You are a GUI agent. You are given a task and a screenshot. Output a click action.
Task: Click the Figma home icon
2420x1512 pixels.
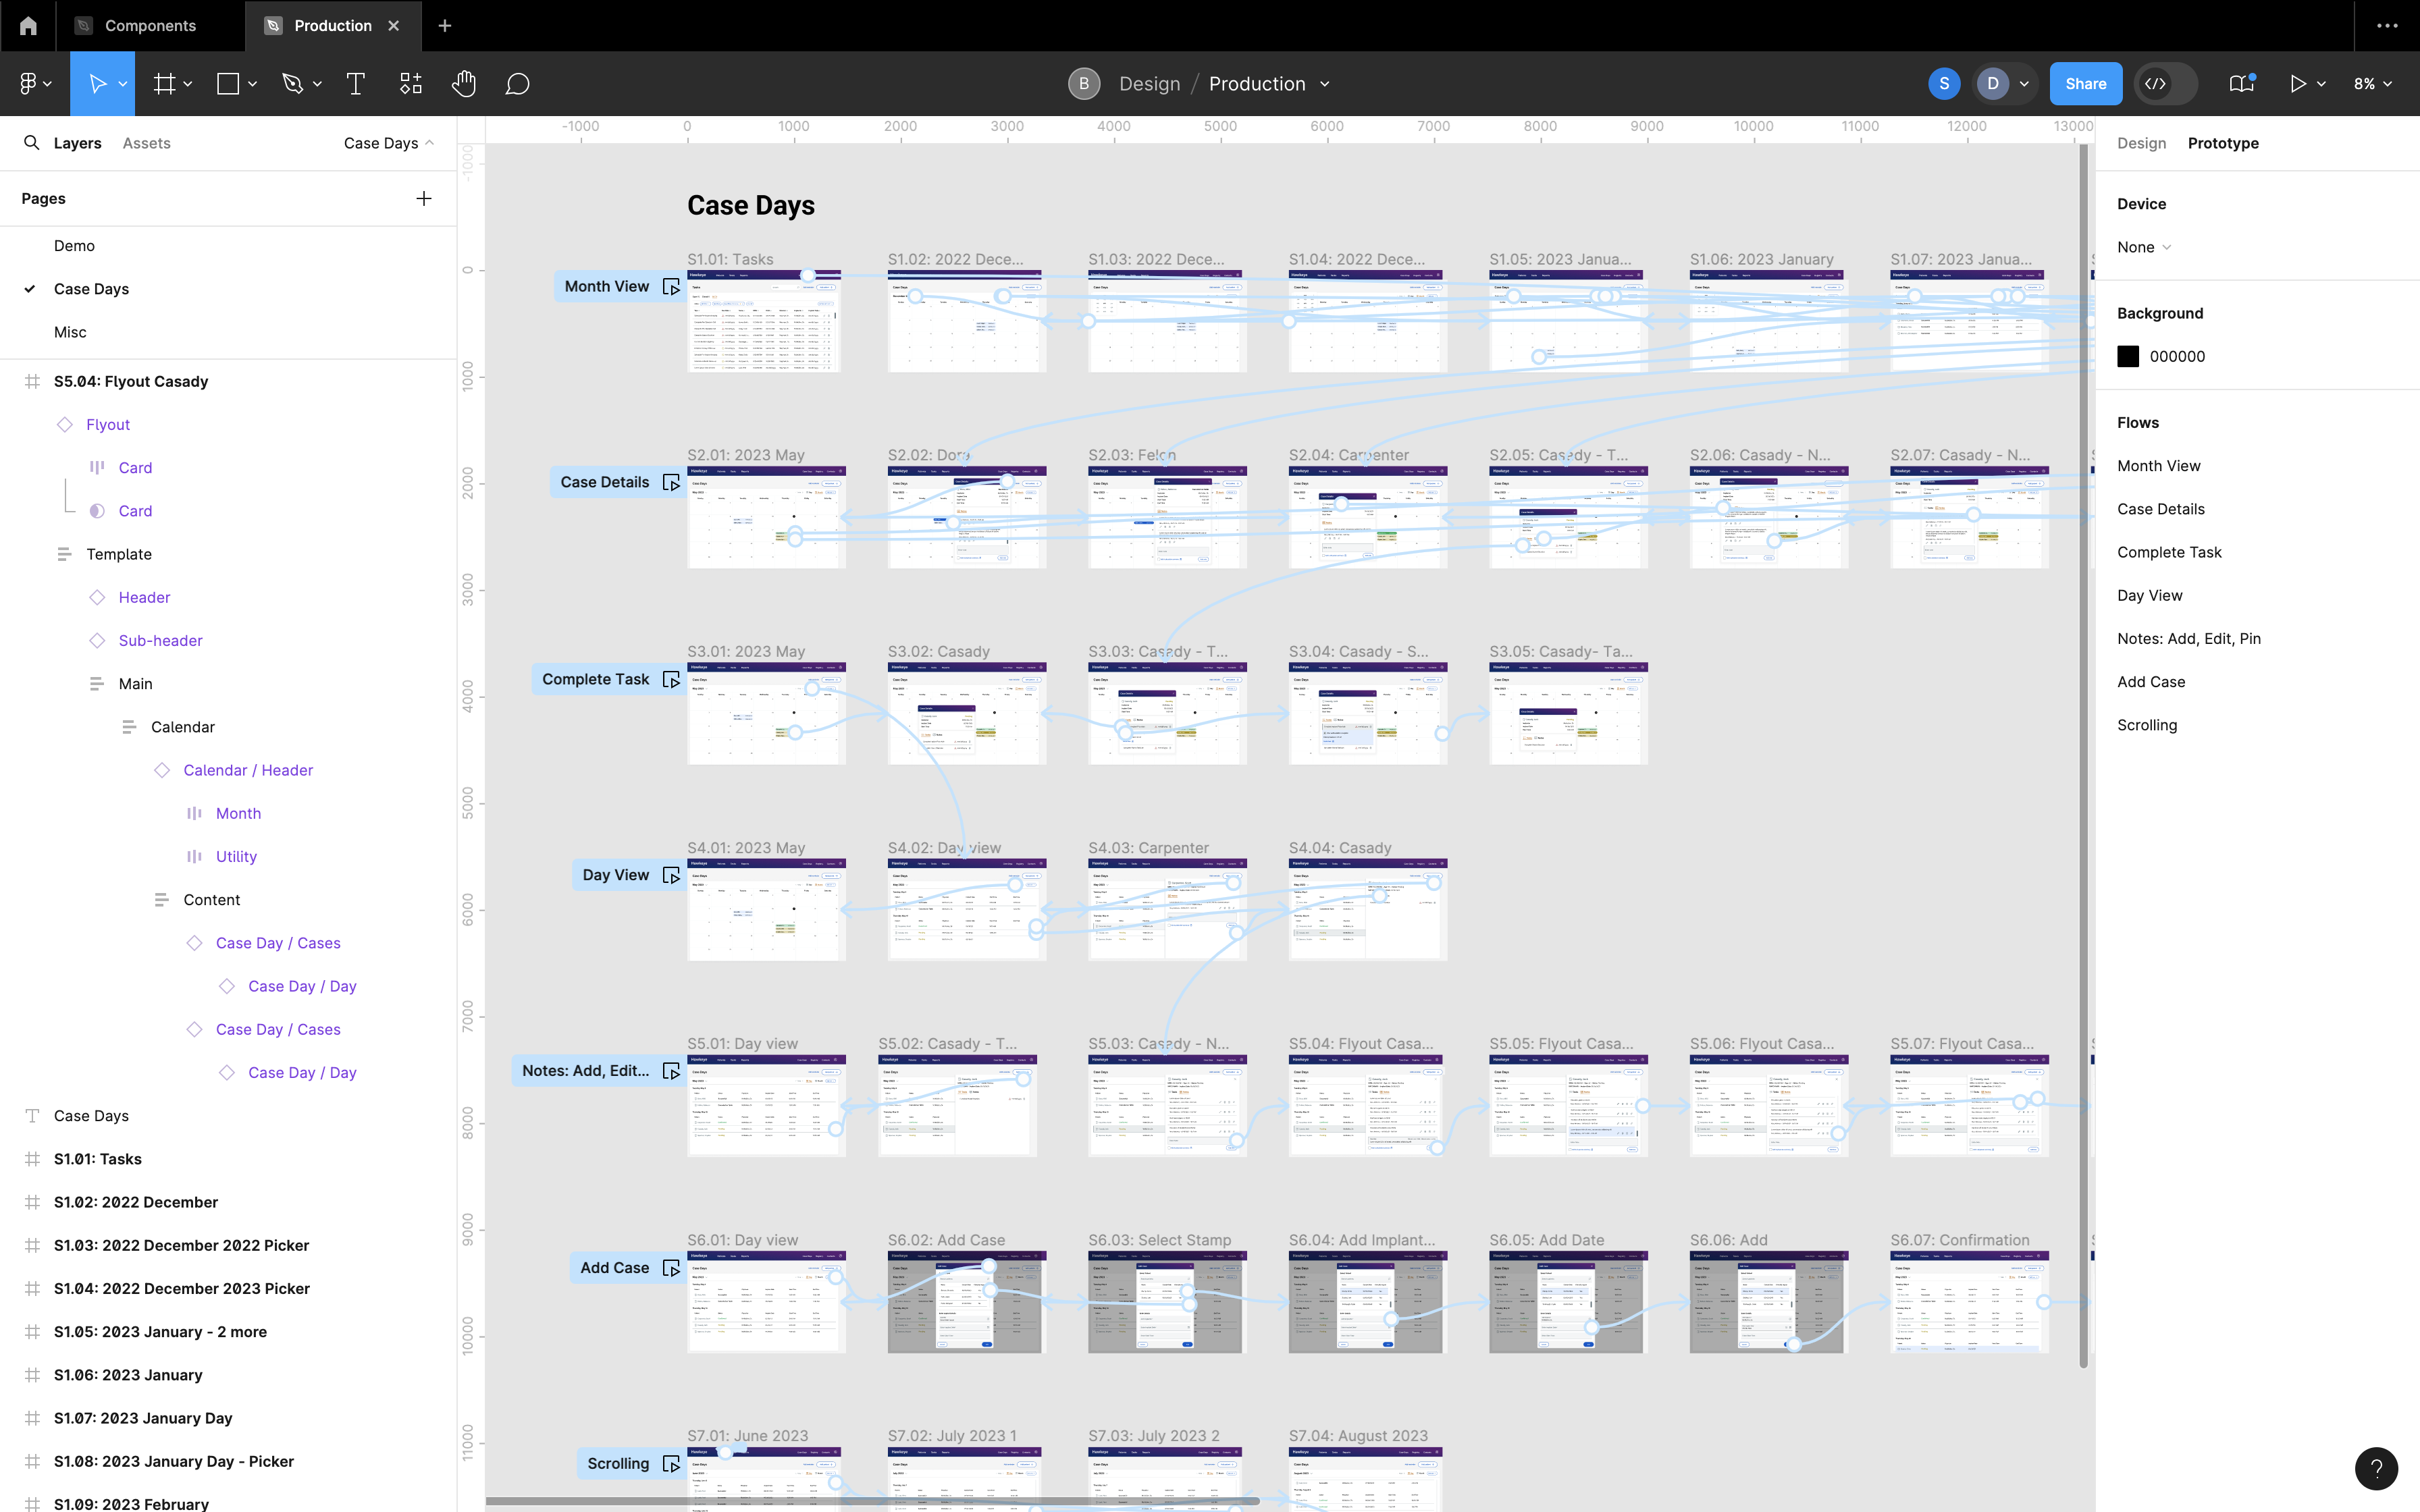click(x=28, y=26)
